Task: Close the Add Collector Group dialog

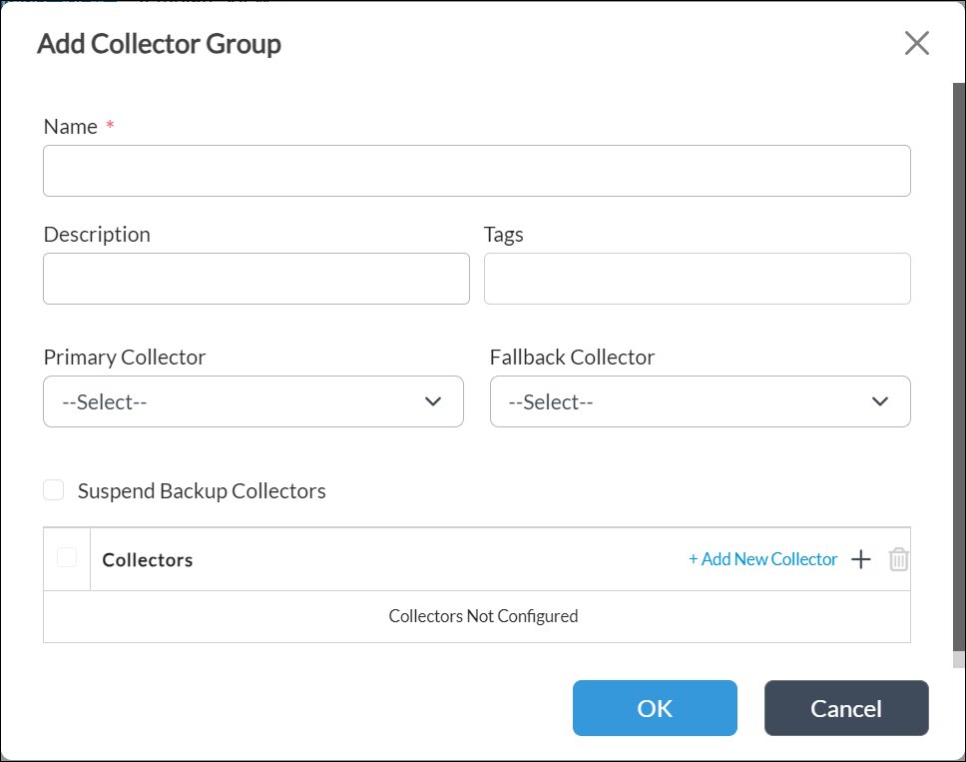Action: (917, 43)
